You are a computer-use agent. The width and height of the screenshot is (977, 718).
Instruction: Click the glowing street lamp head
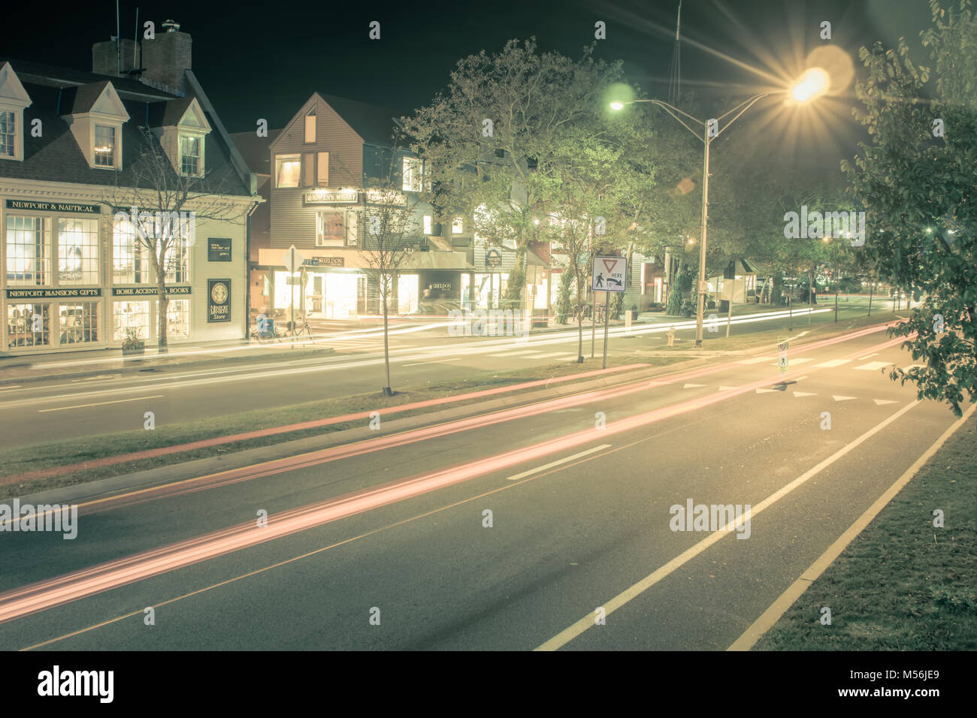coord(809,85)
